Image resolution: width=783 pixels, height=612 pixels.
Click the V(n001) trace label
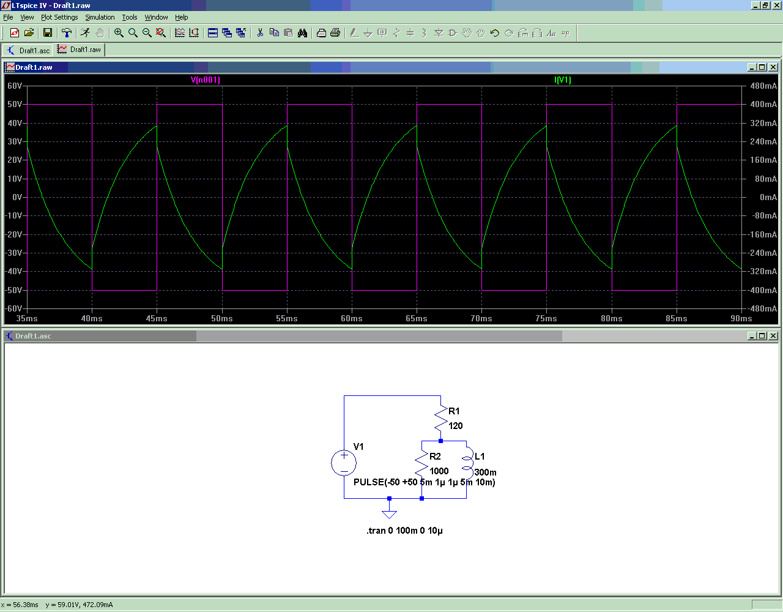coord(206,80)
